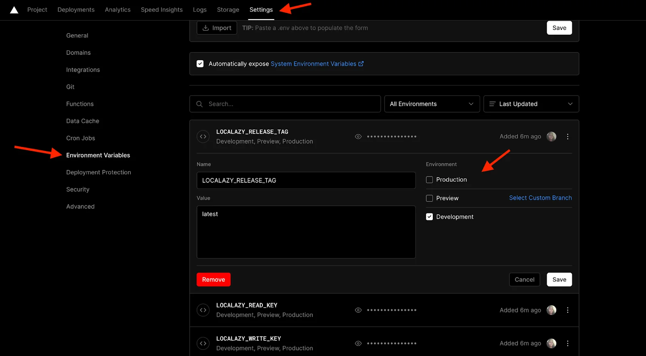The image size is (646, 356).
Task: Expand the All Environments dropdown
Action: 432,104
